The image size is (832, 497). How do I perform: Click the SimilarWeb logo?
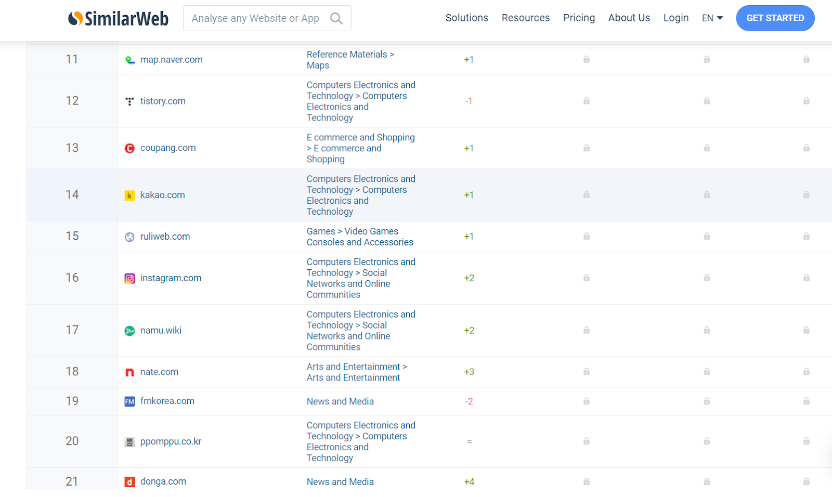point(118,18)
